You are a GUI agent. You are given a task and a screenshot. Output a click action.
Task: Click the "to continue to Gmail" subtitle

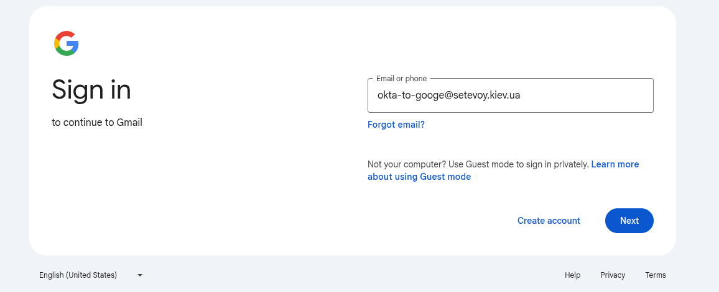coord(97,123)
